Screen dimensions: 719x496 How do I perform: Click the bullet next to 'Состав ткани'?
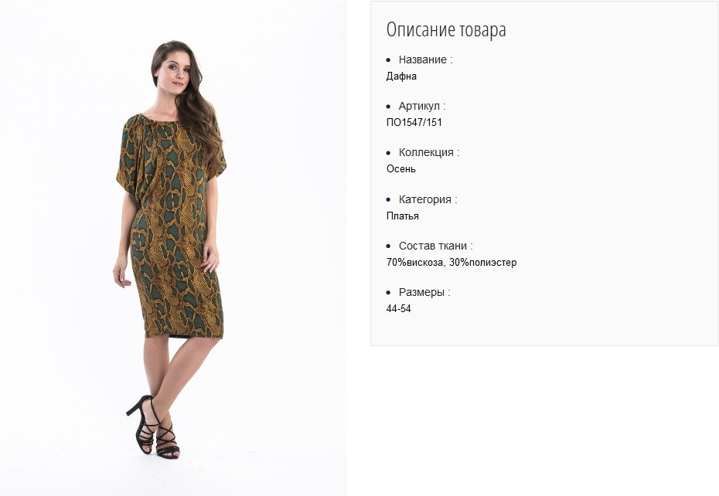389,246
